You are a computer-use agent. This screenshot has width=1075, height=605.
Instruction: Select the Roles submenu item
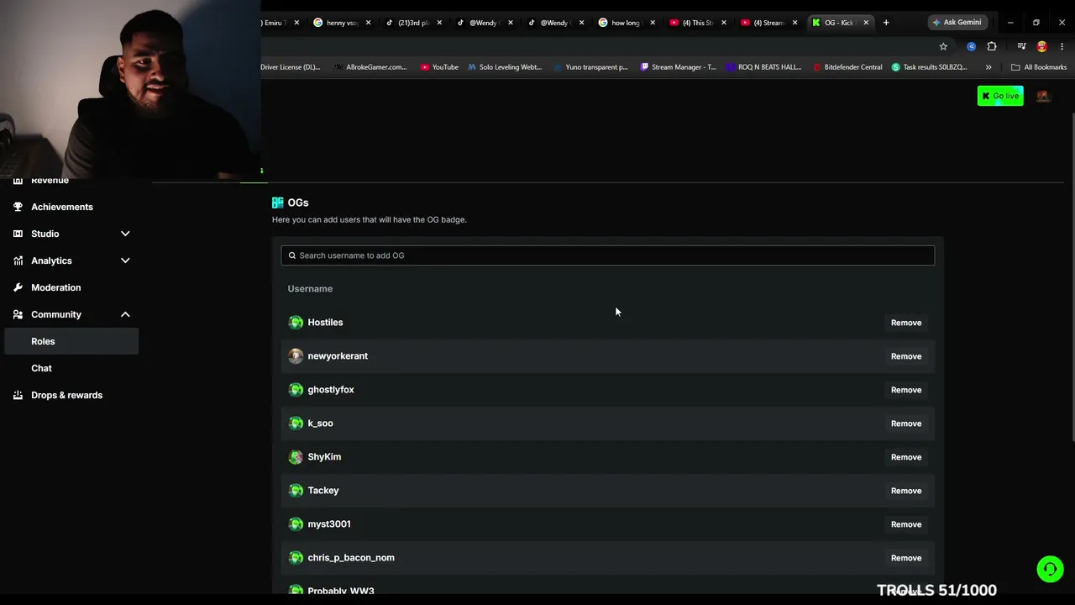click(71, 341)
